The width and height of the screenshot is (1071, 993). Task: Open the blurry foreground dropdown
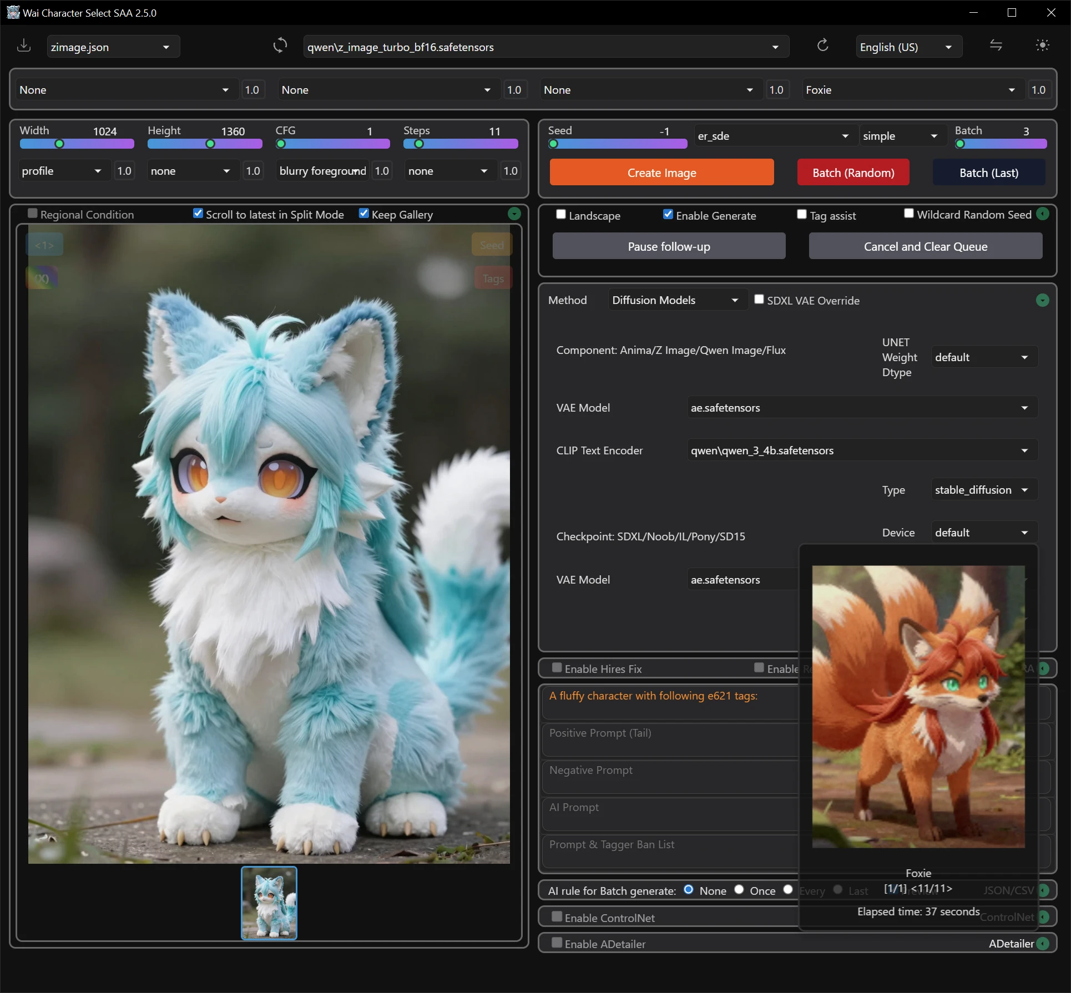pyautogui.click(x=322, y=171)
